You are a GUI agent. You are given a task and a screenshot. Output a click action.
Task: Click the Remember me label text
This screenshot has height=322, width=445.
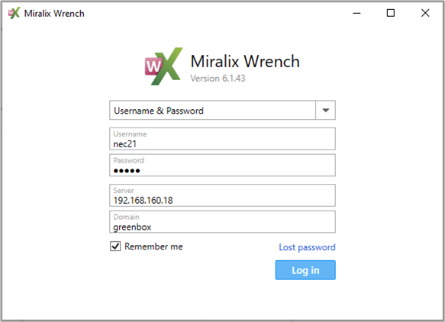(153, 246)
